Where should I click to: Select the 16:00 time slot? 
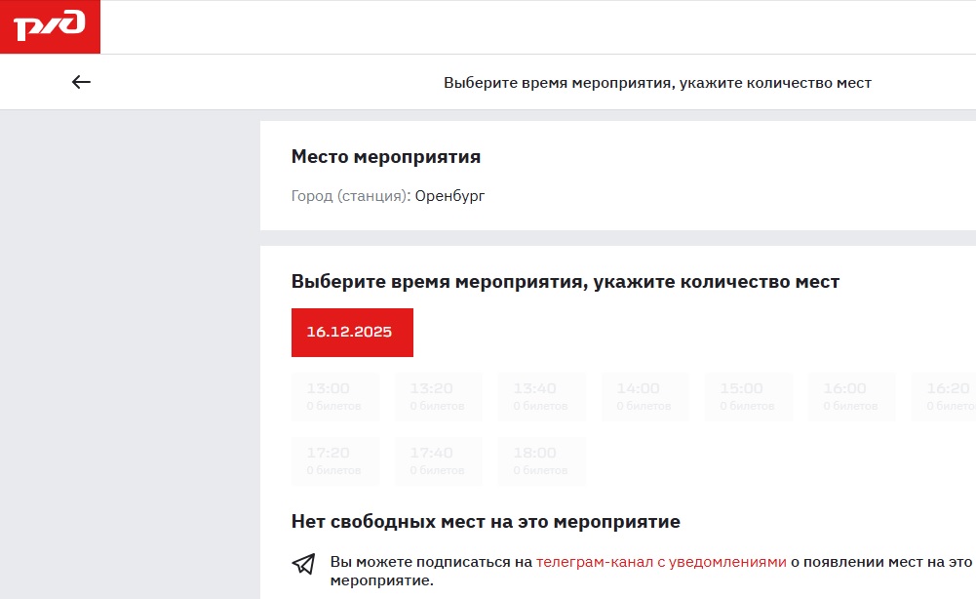851,396
